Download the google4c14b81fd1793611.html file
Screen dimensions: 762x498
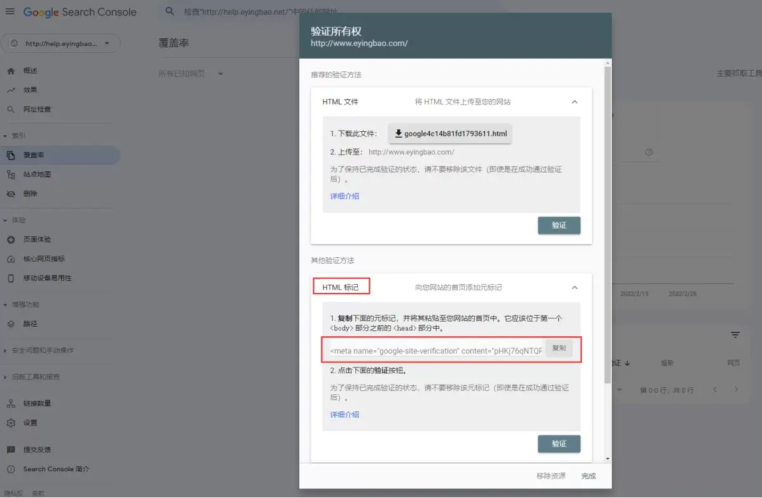pos(450,134)
